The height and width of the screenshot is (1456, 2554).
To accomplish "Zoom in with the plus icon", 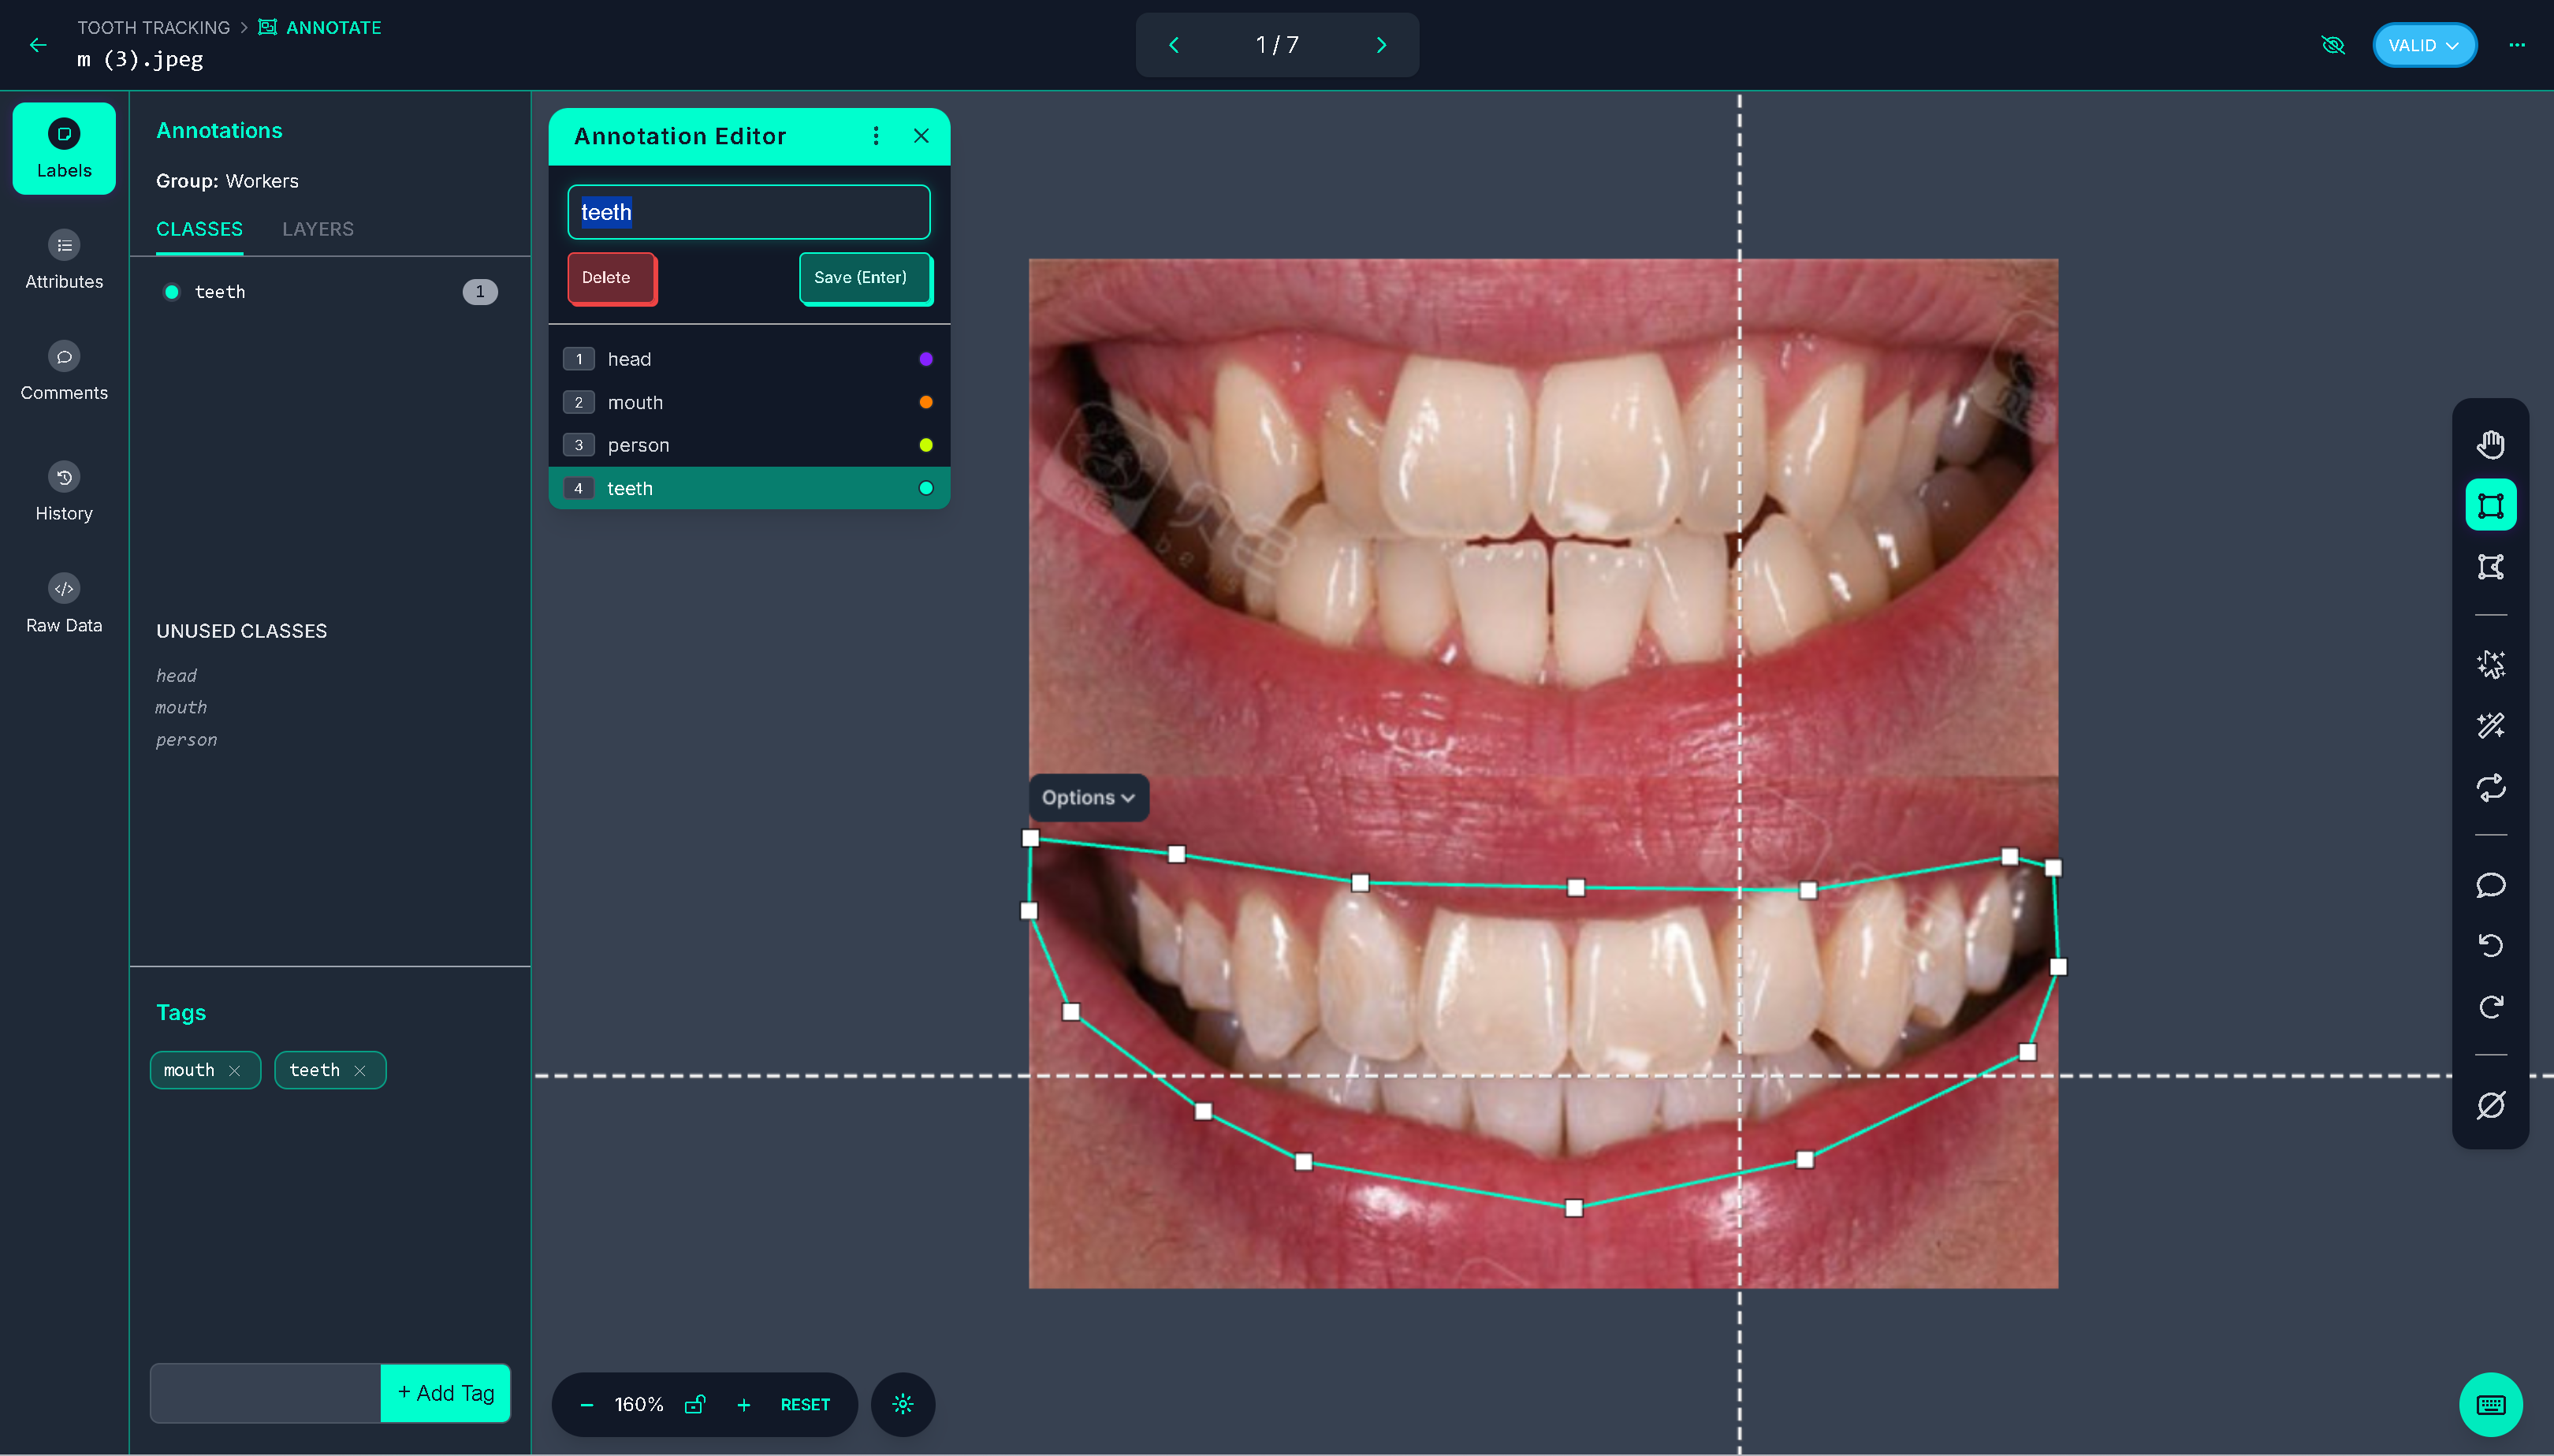I will [x=743, y=1405].
